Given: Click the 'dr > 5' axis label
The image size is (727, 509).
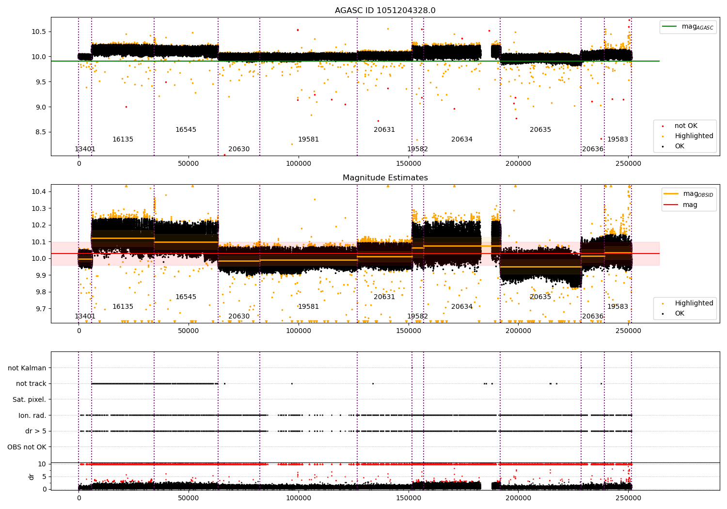Looking at the screenshot, I should click(x=36, y=431).
